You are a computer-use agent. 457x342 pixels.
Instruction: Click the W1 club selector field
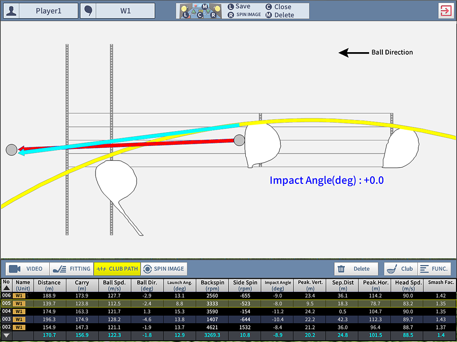[125, 11]
